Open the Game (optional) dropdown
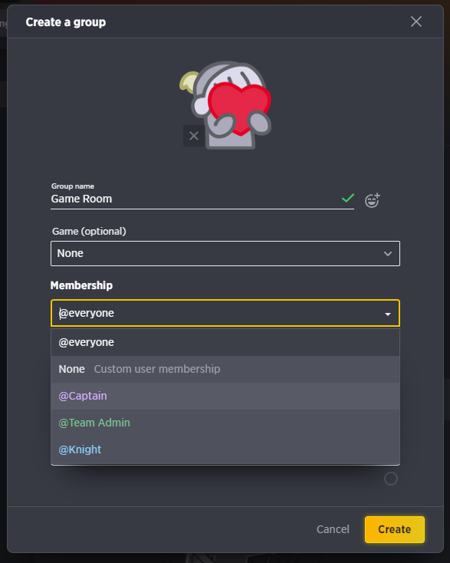Viewport: 450px width, 563px height. (225, 253)
